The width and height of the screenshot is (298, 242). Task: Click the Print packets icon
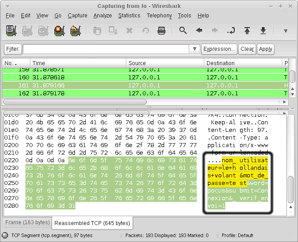161,31
